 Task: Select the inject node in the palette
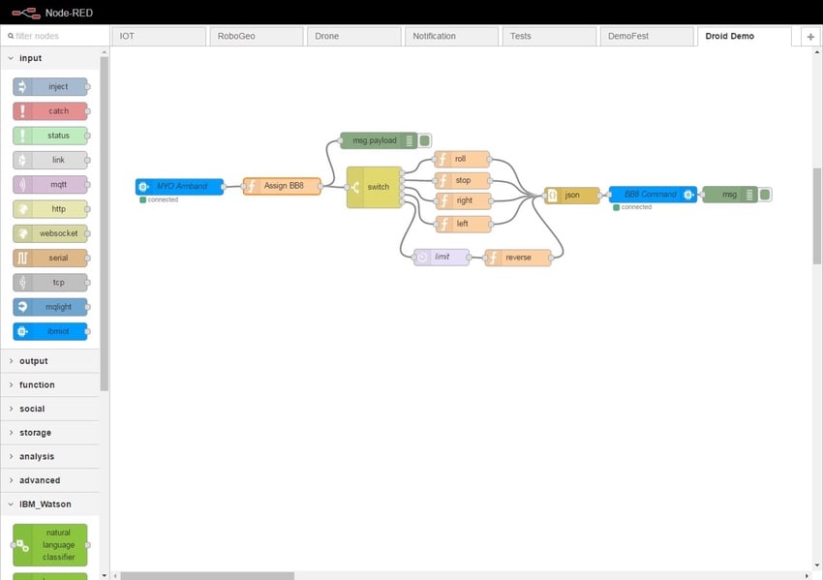49,86
